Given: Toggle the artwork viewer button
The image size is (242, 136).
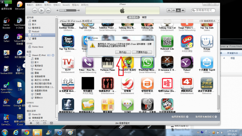Looking at the screenshot, I should (51, 123).
